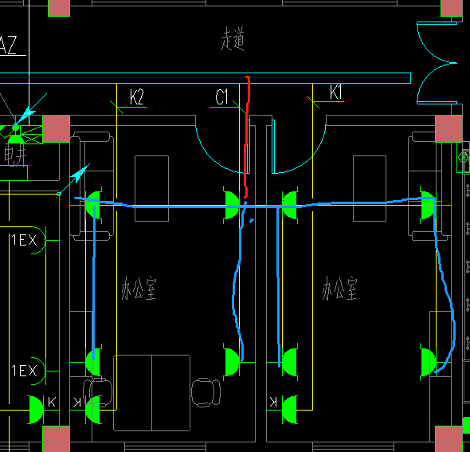
Task: Select the top-left green socket in the left office
Action: click(x=93, y=205)
